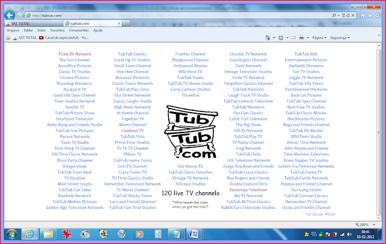This screenshot has height=244, width=386.
Task: Open the Exibir menu
Action: 42,30
